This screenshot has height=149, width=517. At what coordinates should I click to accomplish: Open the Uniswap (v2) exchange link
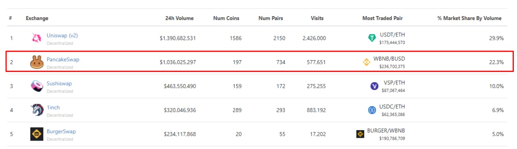click(62, 36)
